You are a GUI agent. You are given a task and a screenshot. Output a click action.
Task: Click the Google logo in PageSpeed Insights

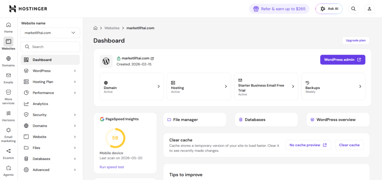click(x=102, y=119)
